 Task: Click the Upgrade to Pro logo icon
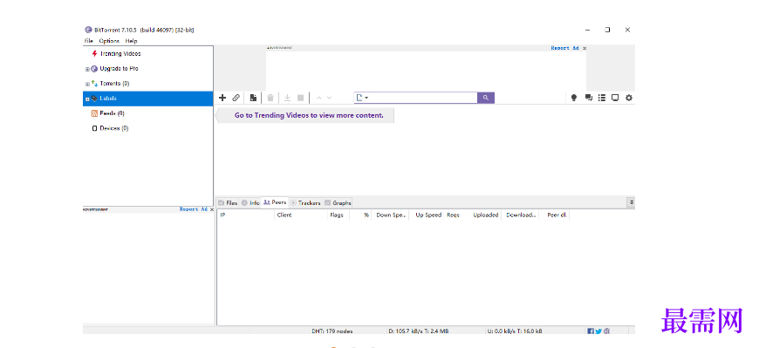[94, 69]
